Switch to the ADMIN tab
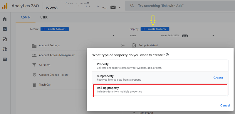235x114 pixels. [x=26, y=18]
